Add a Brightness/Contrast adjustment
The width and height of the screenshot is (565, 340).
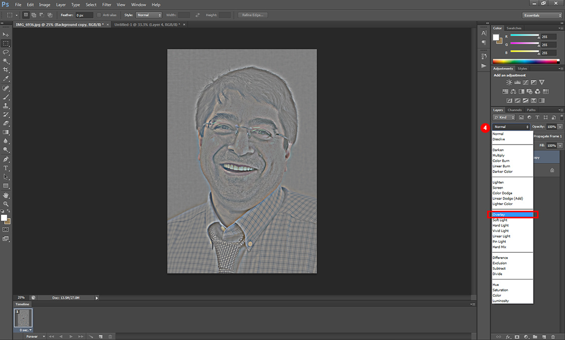coord(509,82)
